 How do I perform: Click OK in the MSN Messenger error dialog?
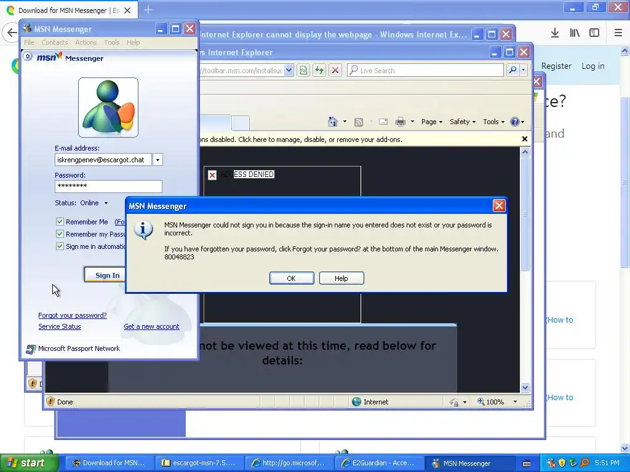pyautogui.click(x=292, y=278)
